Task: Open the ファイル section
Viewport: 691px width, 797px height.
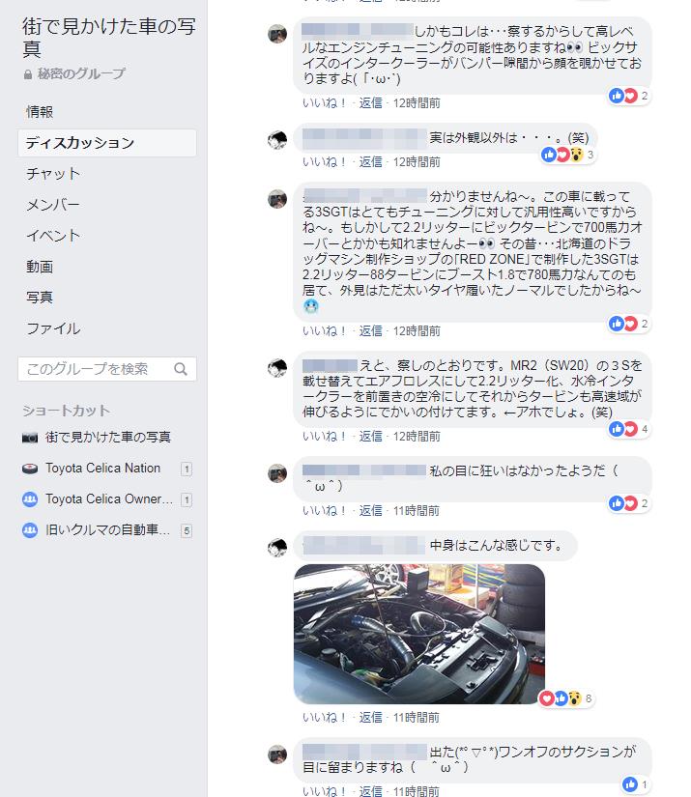Action: (53, 328)
